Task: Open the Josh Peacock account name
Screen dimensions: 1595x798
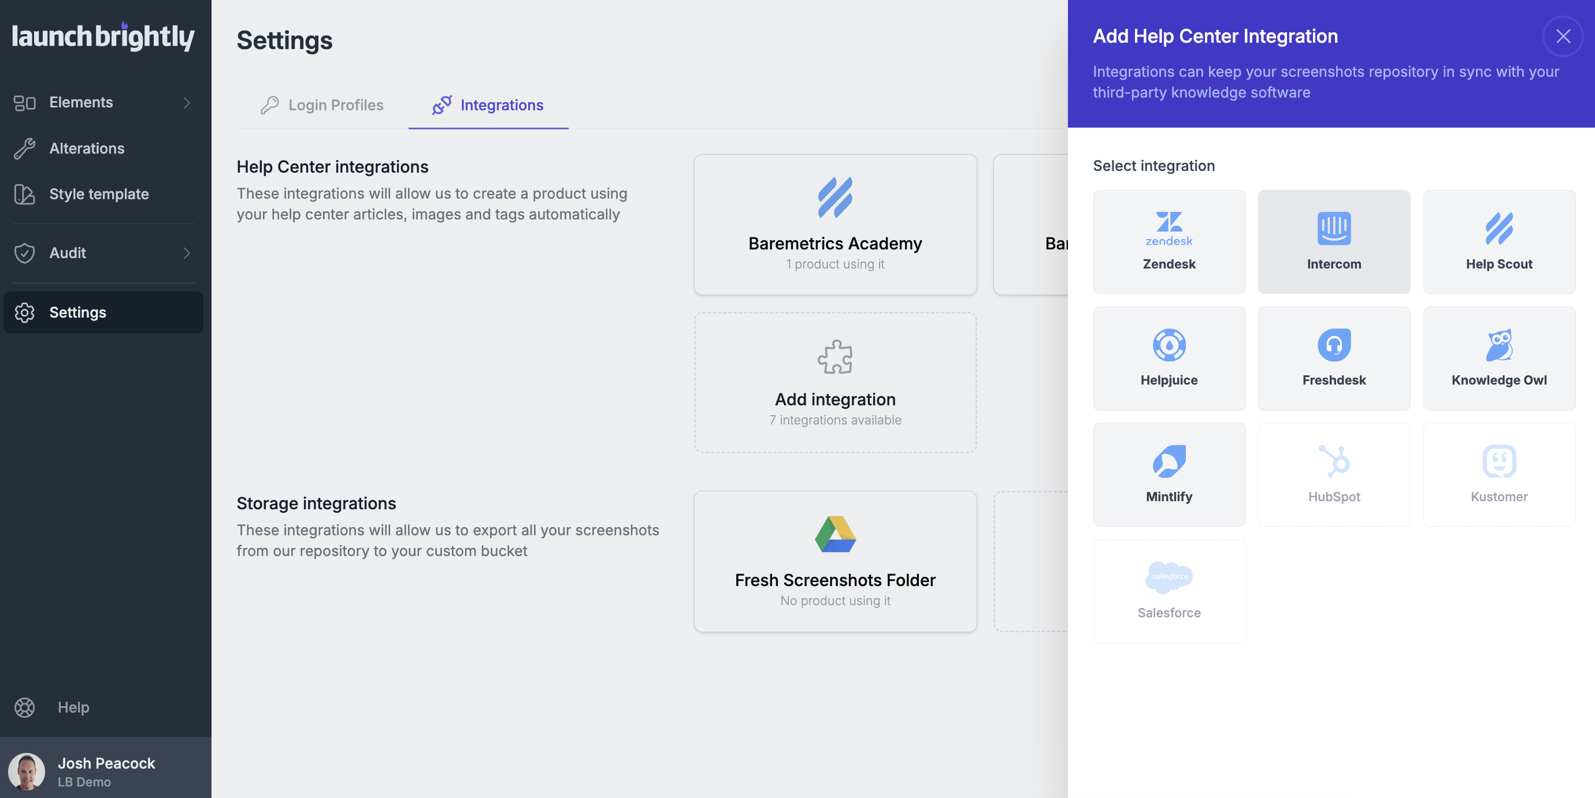Action: tap(106, 763)
